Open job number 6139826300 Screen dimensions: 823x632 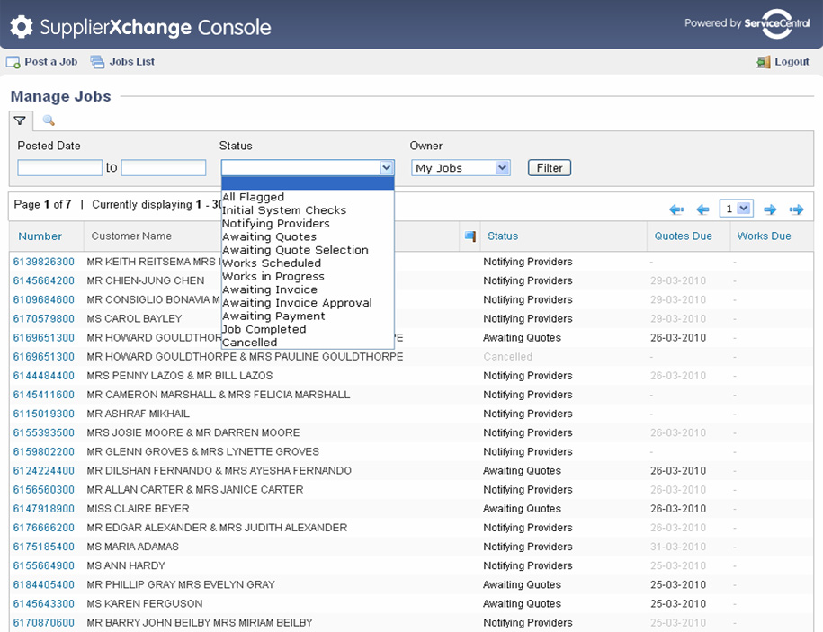pyautogui.click(x=43, y=262)
